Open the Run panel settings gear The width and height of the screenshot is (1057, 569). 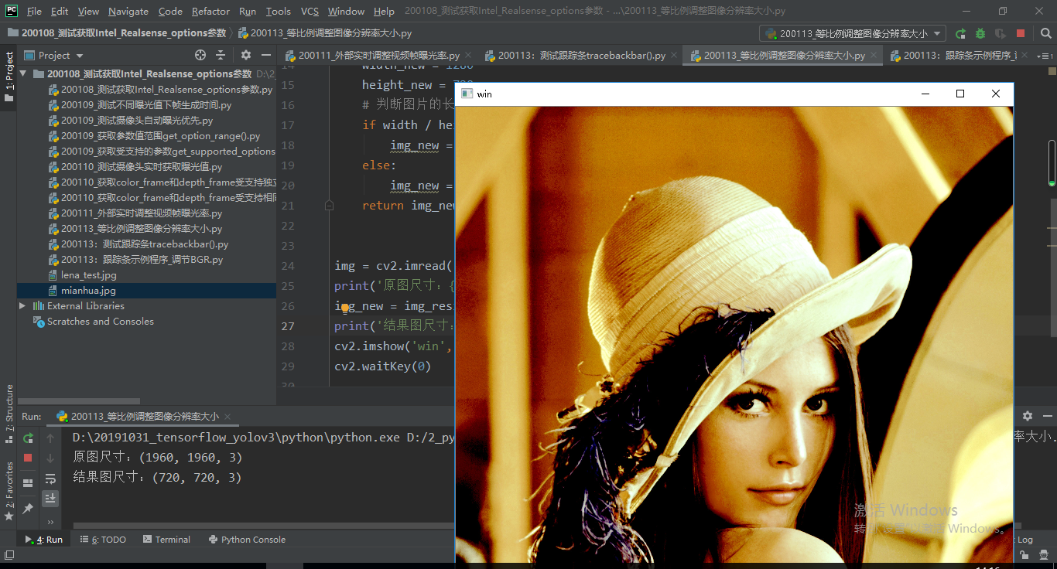pyautogui.click(x=1028, y=416)
